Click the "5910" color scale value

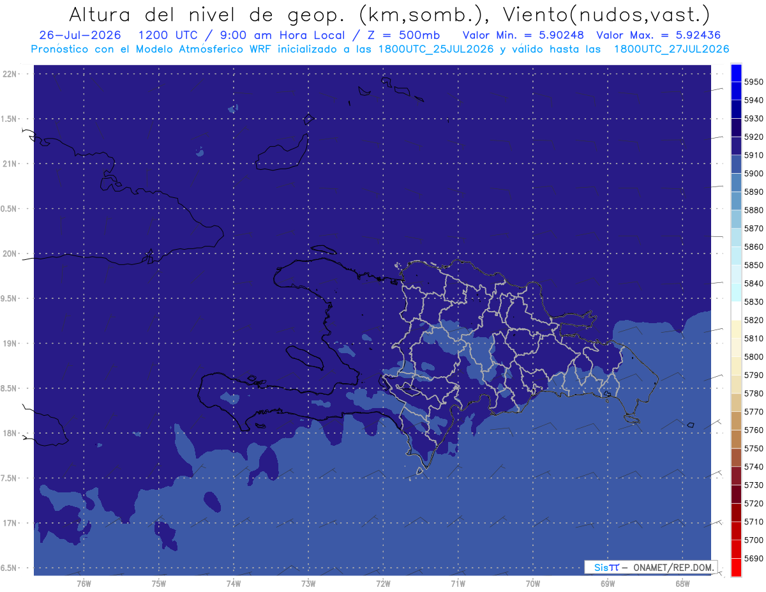tap(754, 155)
